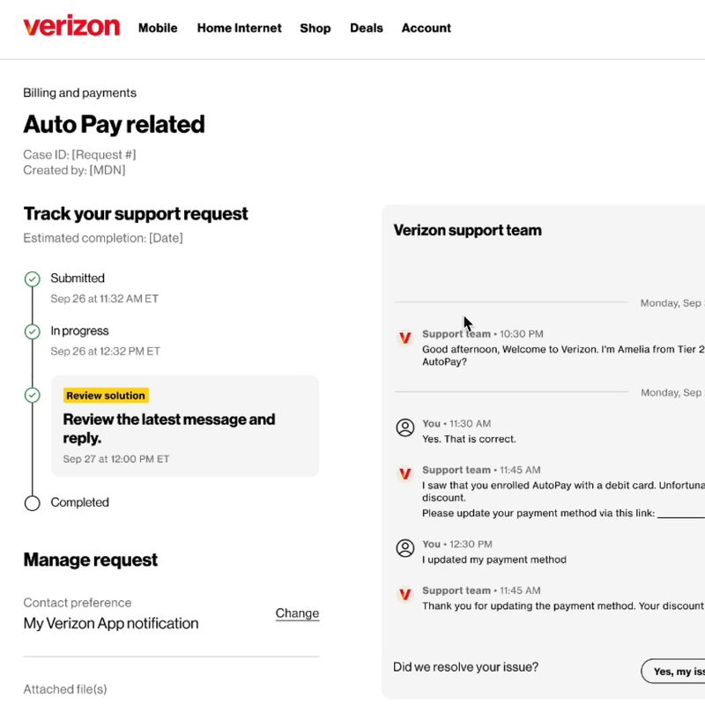Viewport: 705px width, 705px height.
Task: Click 'Did we resolve your issue?' text
Action: pyautogui.click(x=466, y=667)
